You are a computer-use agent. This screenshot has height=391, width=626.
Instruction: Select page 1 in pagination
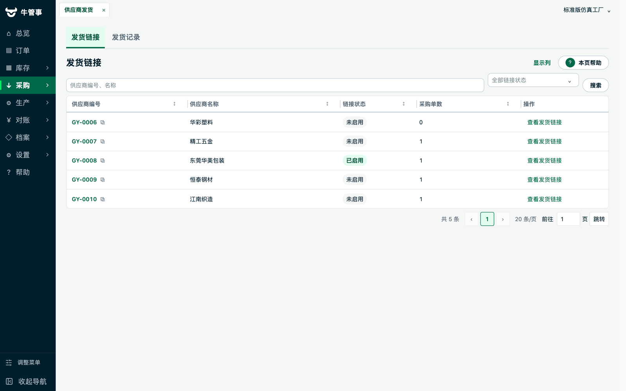(x=487, y=219)
